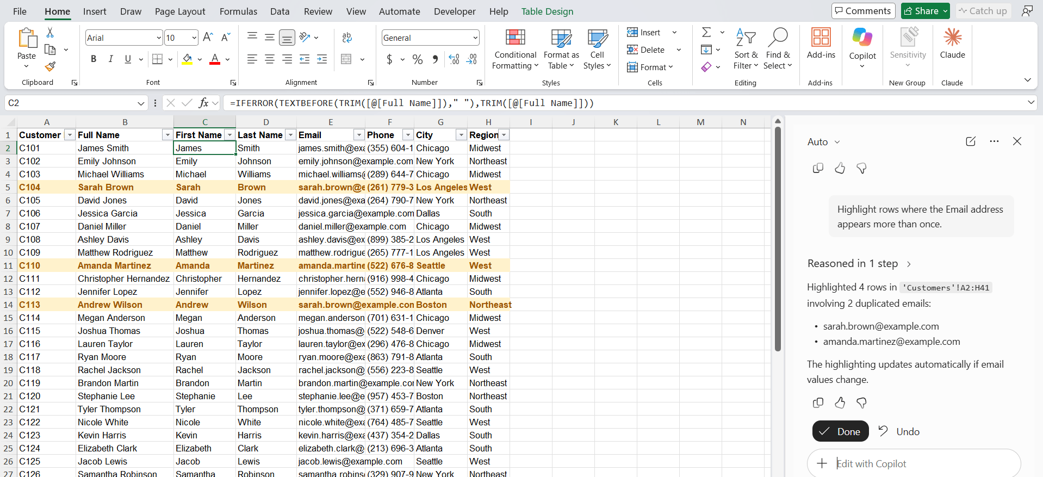Click Done in the Copilot pane
Screen dimensions: 1043x477
(x=840, y=431)
